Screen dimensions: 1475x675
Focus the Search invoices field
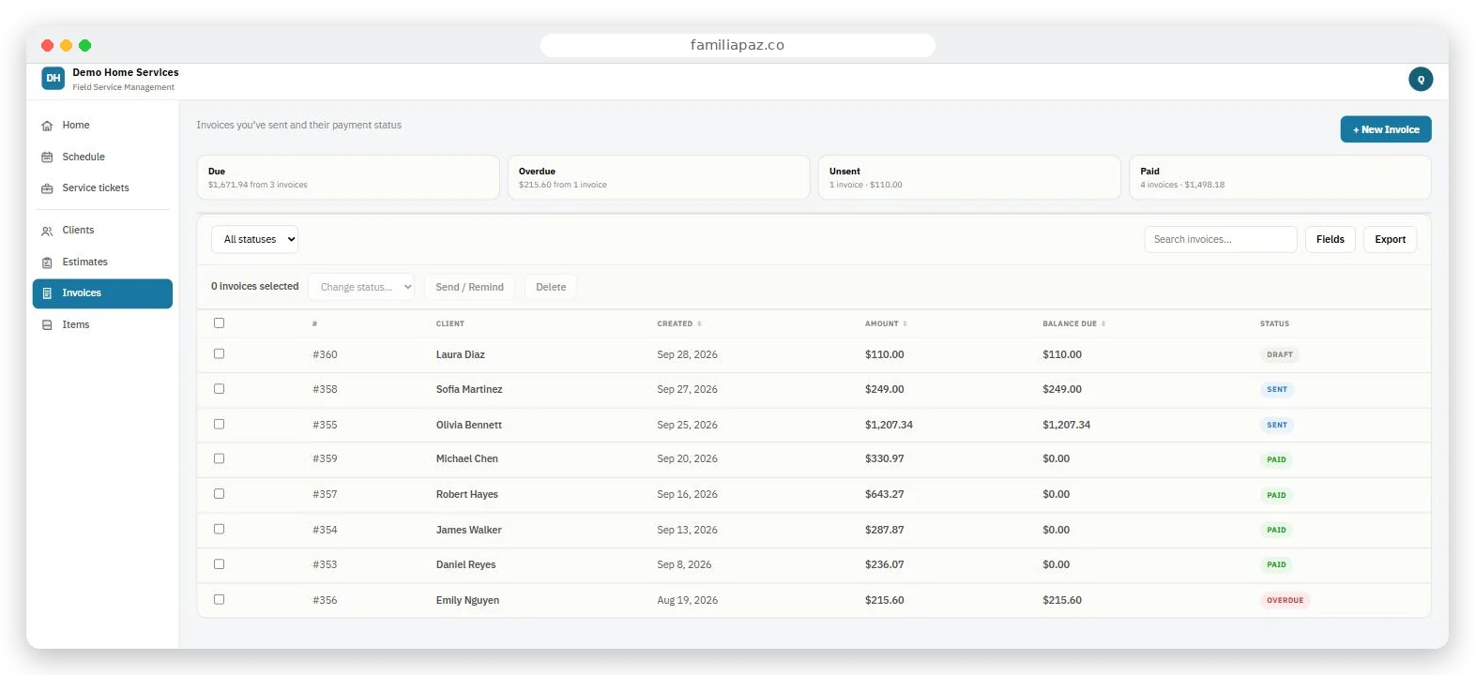[x=1220, y=239]
